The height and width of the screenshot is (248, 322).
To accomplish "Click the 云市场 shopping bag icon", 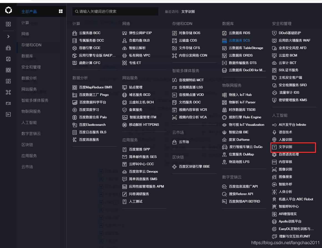I will tap(174, 142).
